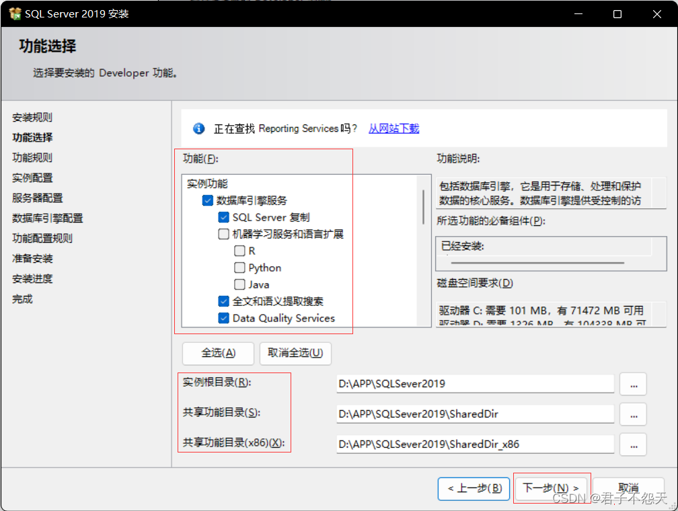Toggle the 数据库引擎服务 checkbox
The image size is (678, 511).
click(208, 200)
